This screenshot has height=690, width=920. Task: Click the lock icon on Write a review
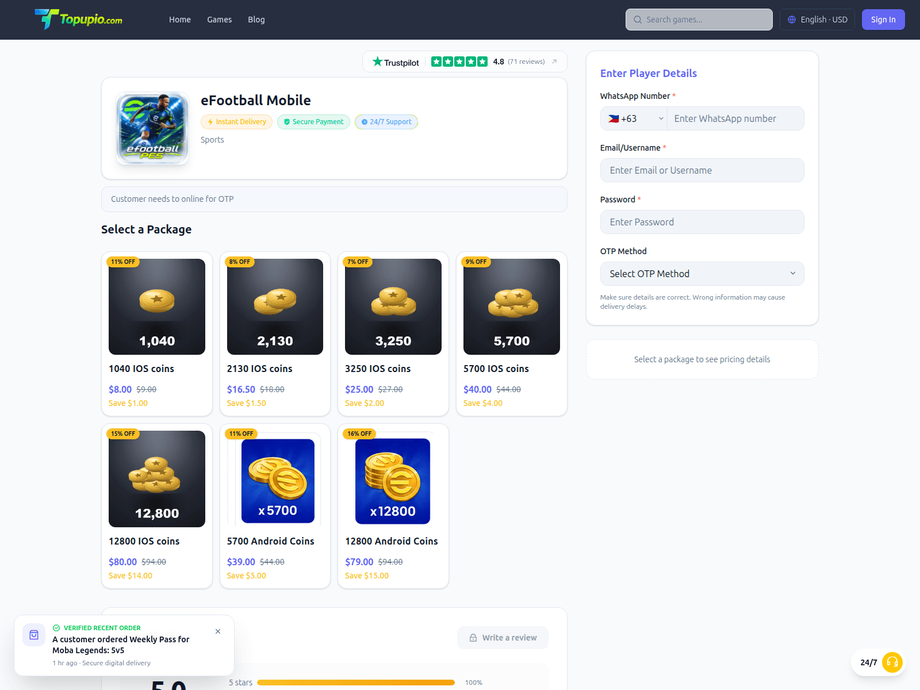coord(473,638)
